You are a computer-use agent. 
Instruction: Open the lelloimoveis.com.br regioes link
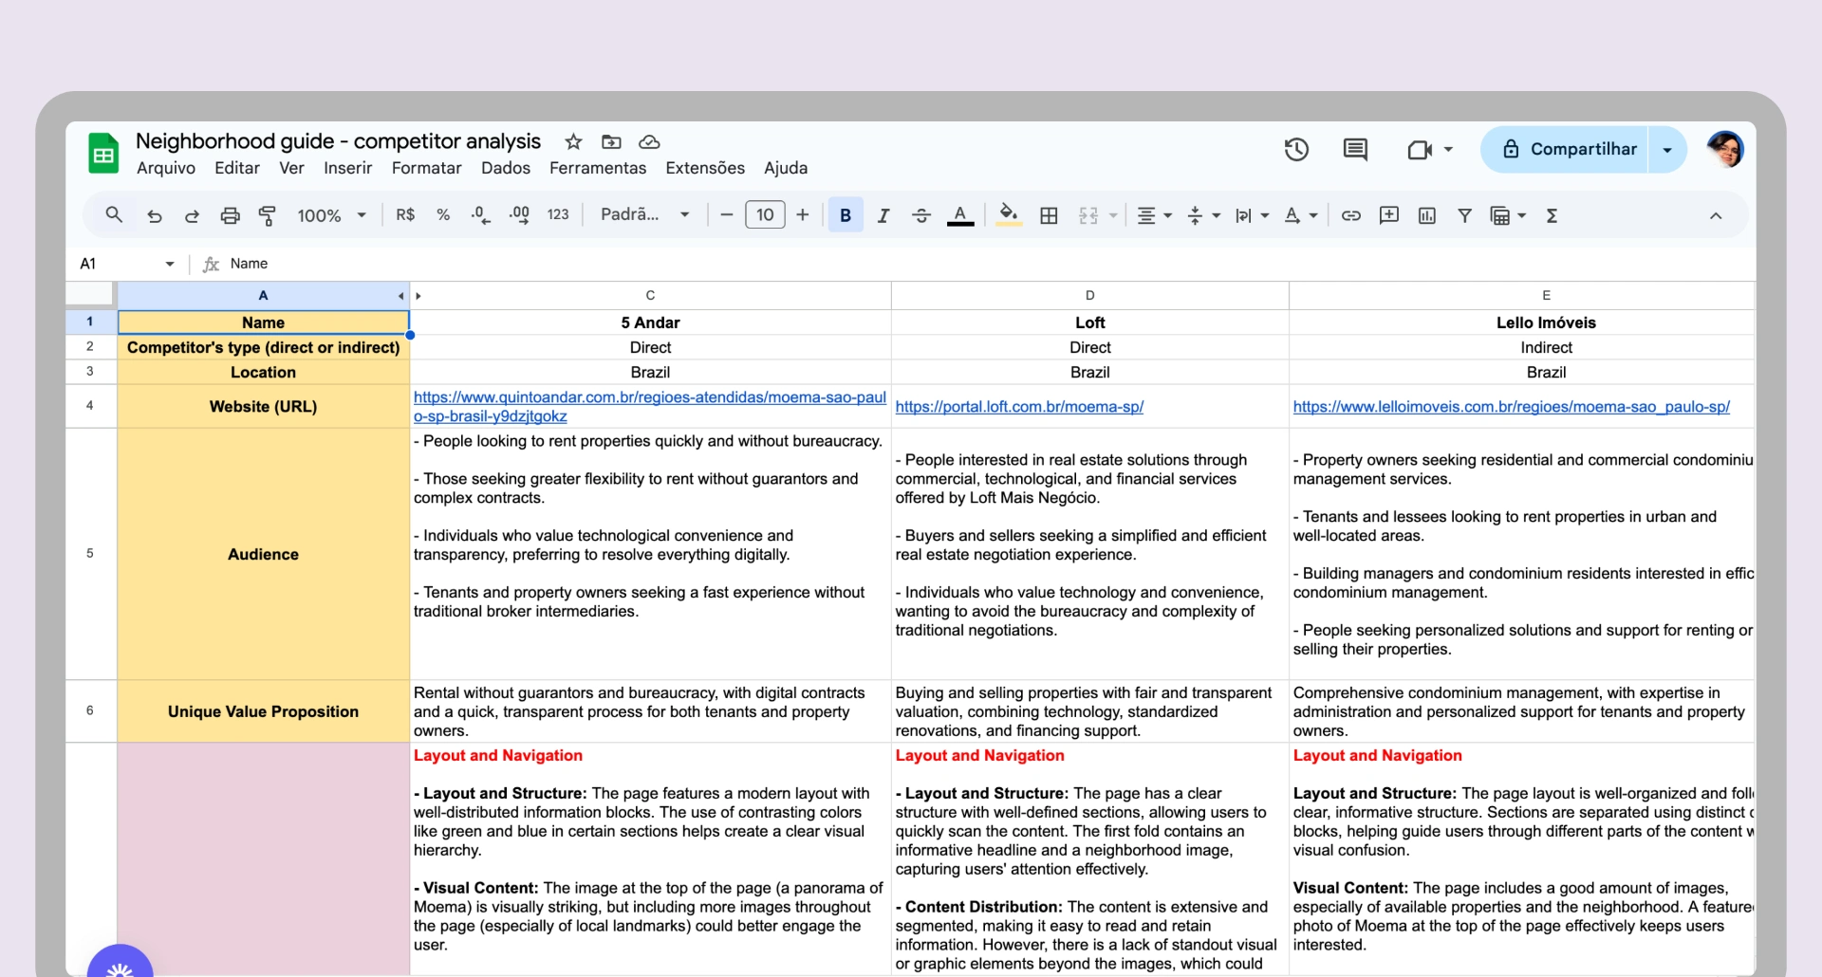click(1511, 407)
